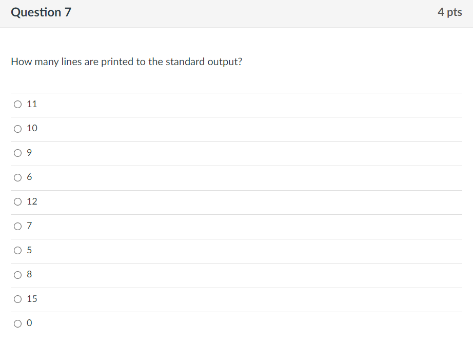Choose 5 as your answer
Screen dimensions: 473x345
coord(17,251)
